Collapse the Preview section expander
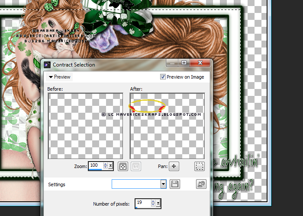The height and width of the screenshot is (216, 303). pos(60,77)
